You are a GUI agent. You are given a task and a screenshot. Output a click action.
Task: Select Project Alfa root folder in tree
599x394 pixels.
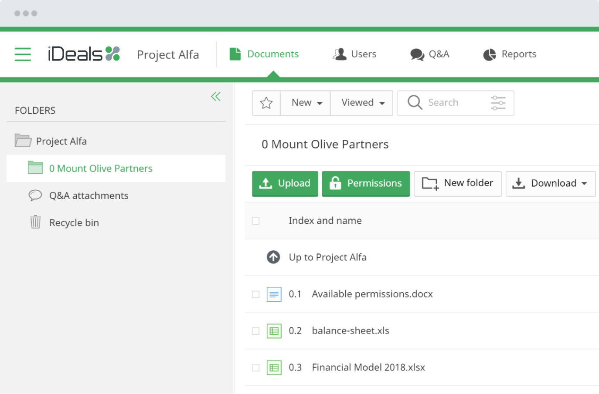pyautogui.click(x=61, y=141)
